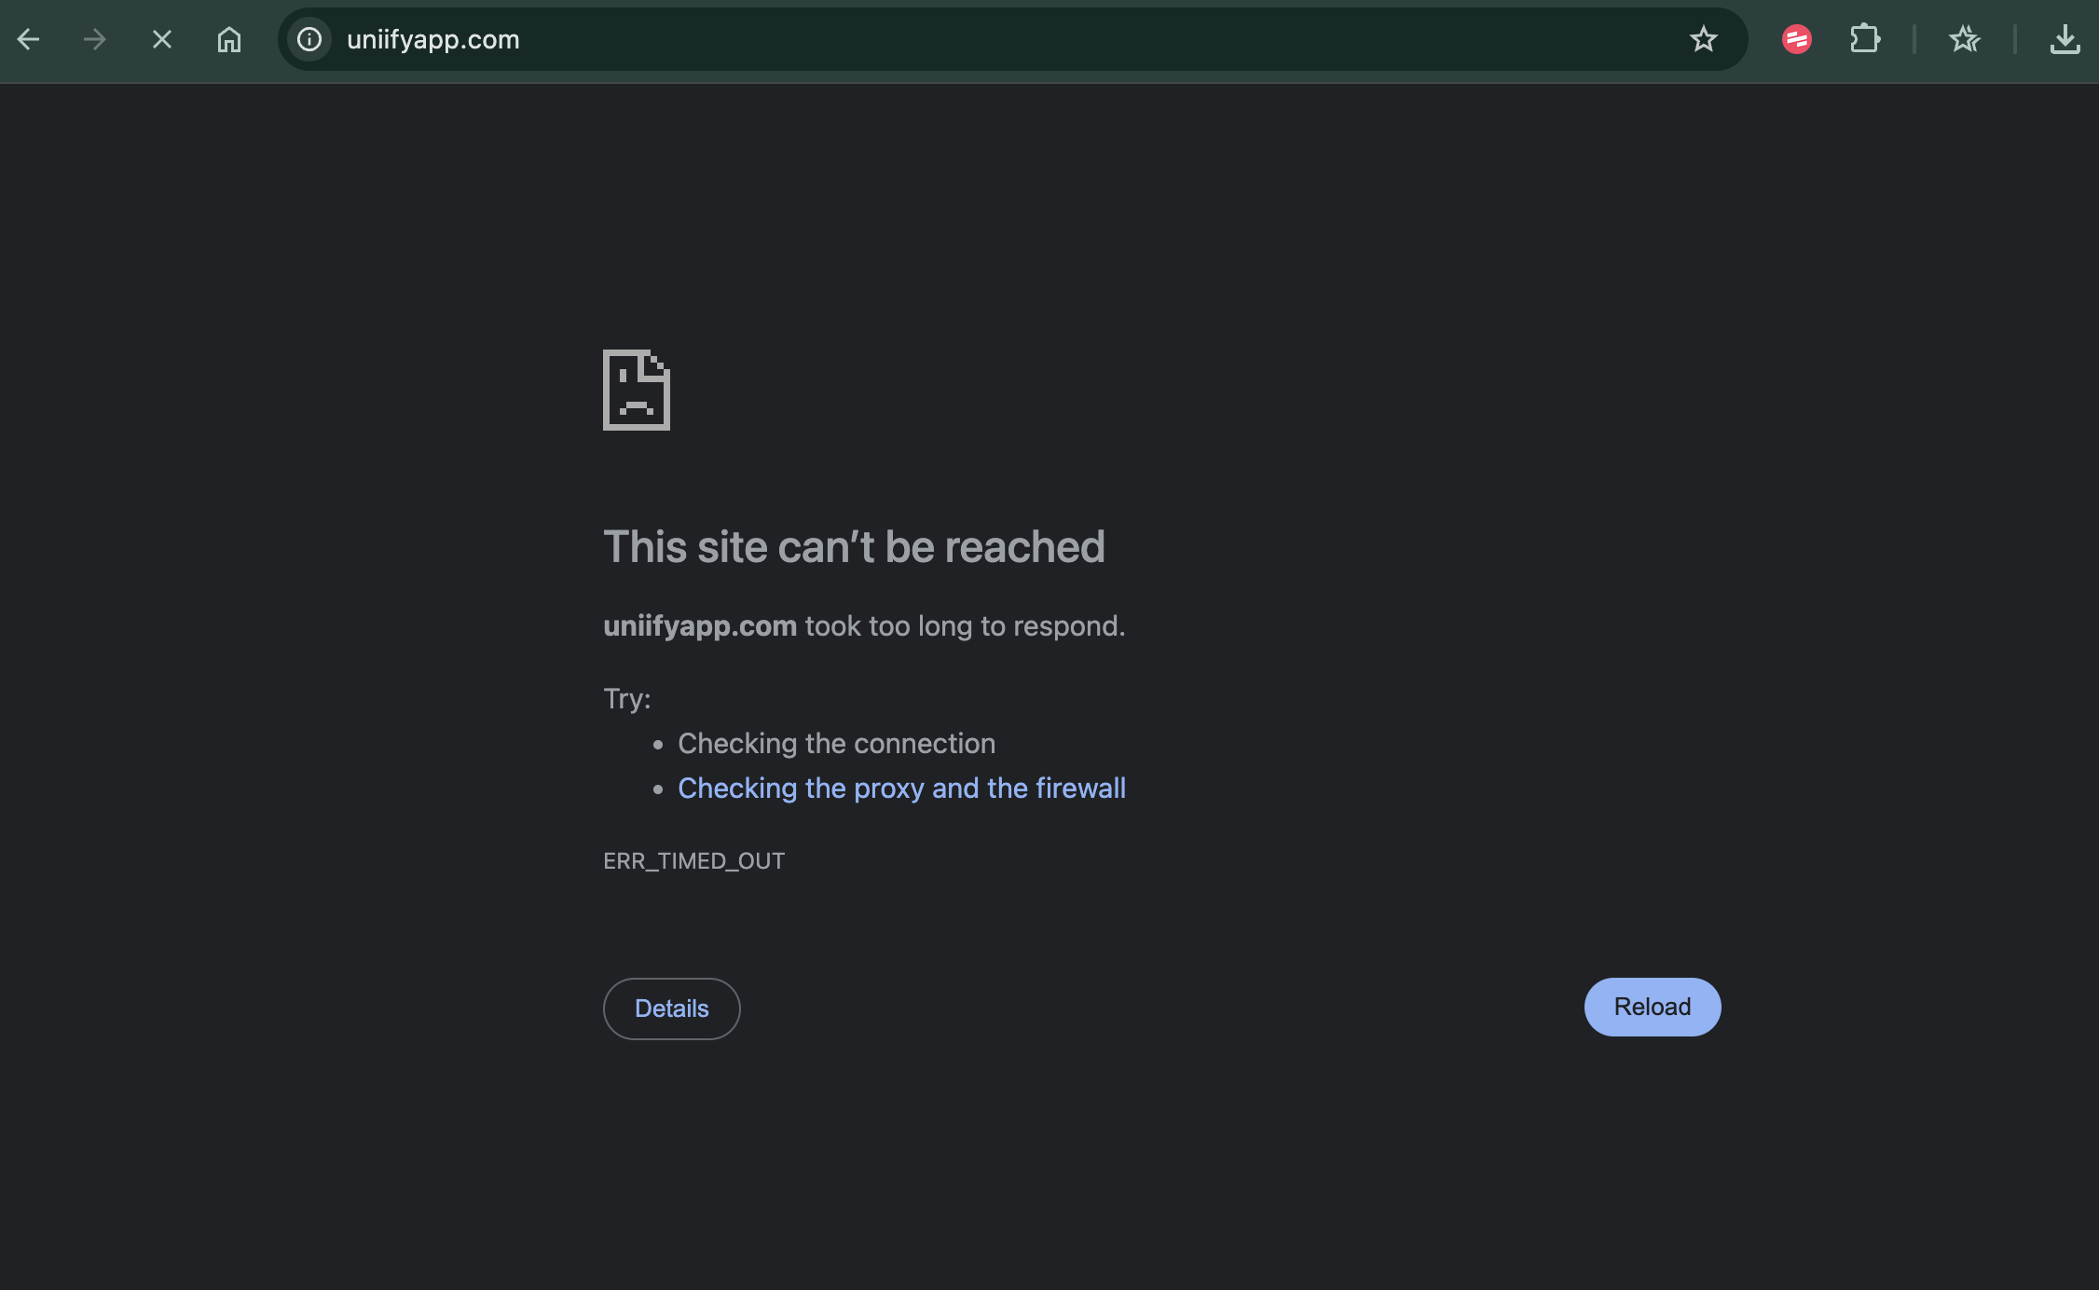Stop loading with the X icon
The image size is (2099, 1290).
click(x=162, y=39)
